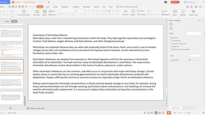Image resolution: width=205 pixels, height=115 pixels.
Task: Insert a Picture from the ribbon
Action: pyautogui.click(x=141, y=11)
